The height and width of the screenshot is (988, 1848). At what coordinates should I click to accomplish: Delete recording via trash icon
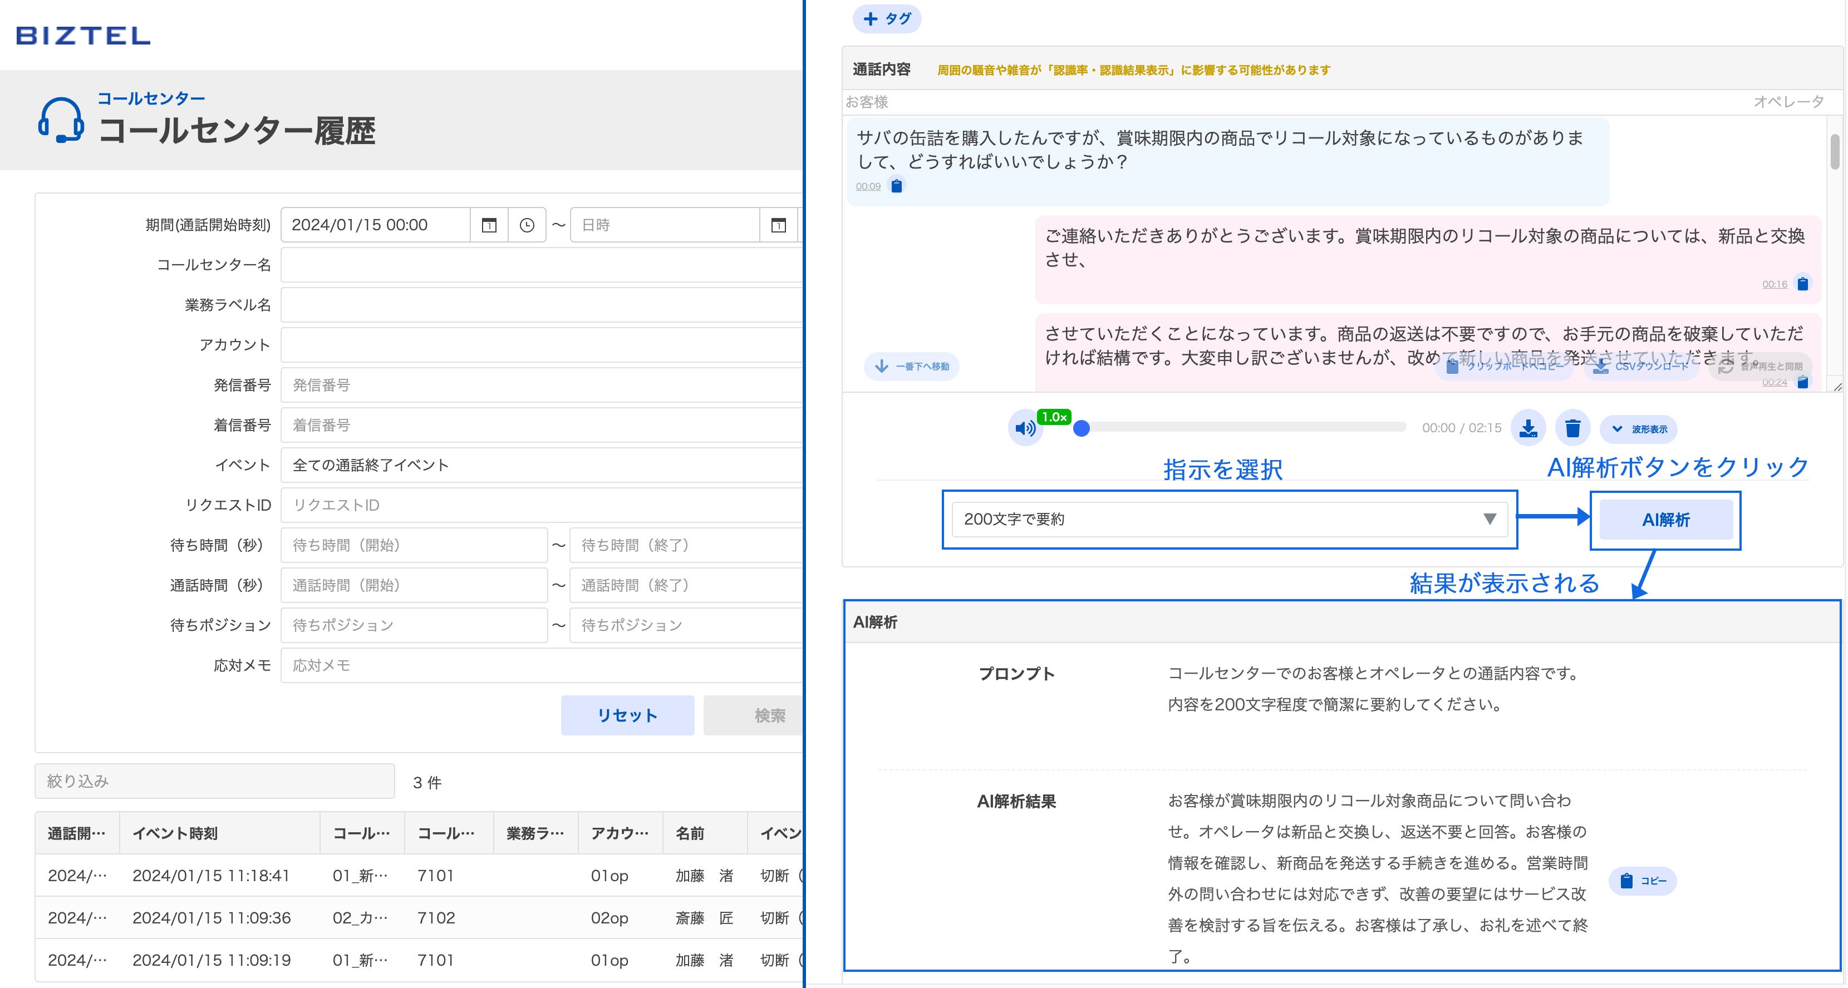[1572, 428]
